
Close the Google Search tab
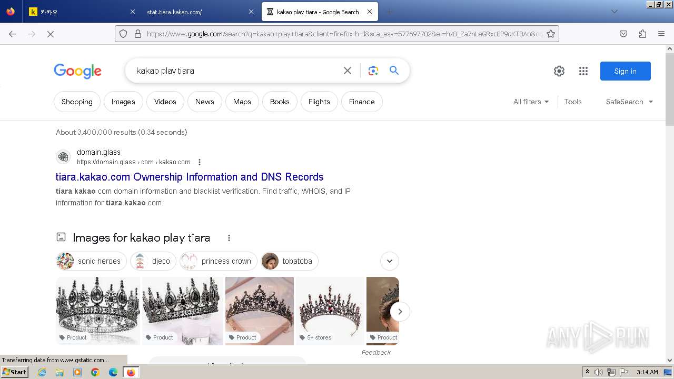click(x=370, y=12)
